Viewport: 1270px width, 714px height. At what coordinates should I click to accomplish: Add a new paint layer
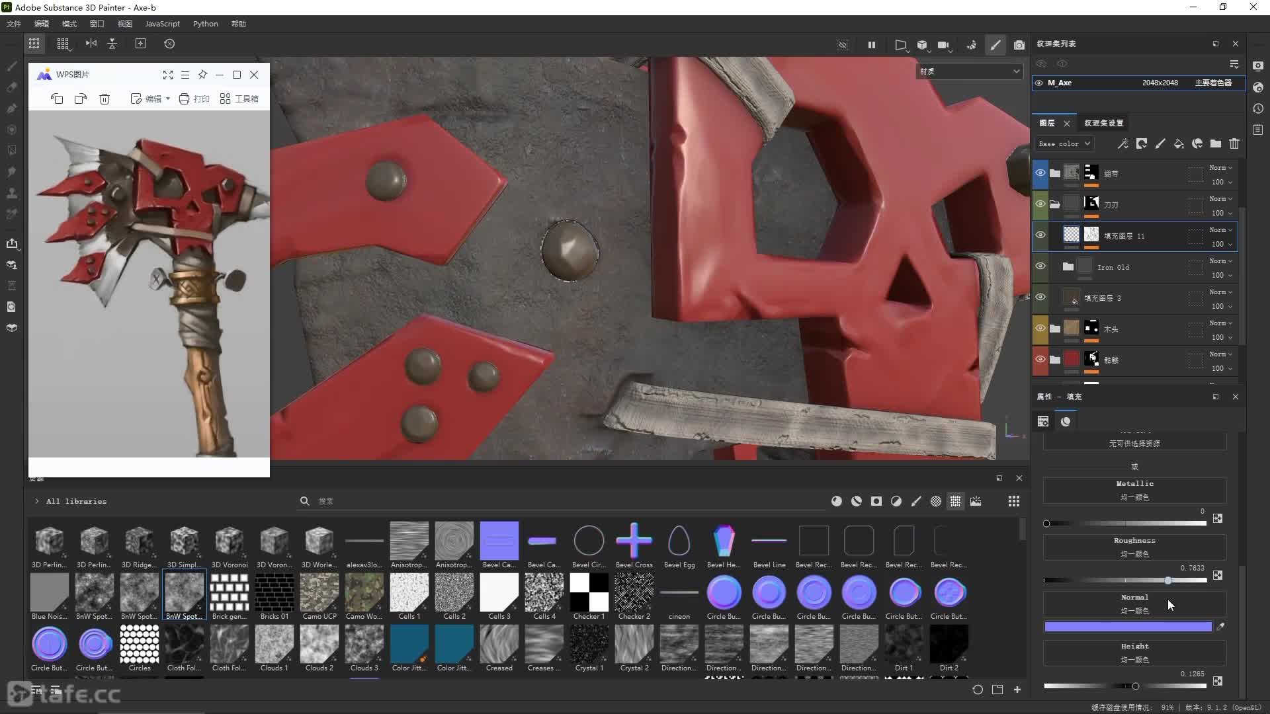[x=1160, y=143]
